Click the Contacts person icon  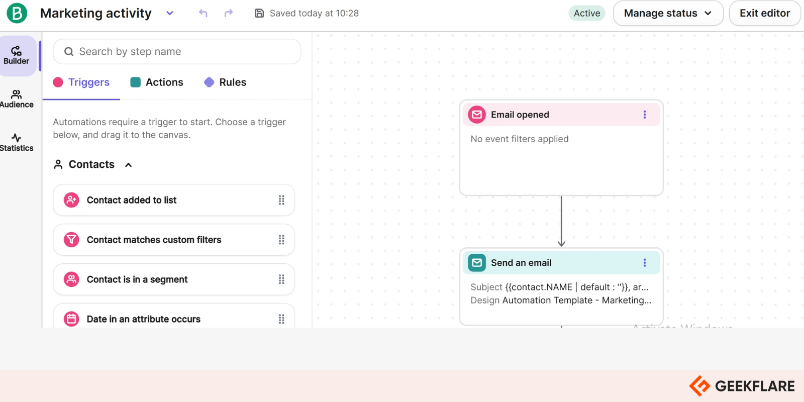coord(58,164)
